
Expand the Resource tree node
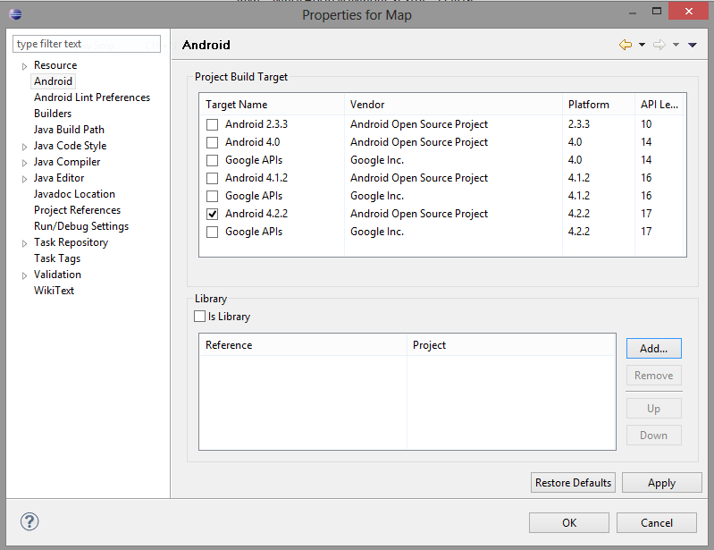point(25,66)
